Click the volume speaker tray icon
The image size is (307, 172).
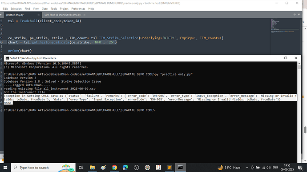(269, 168)
